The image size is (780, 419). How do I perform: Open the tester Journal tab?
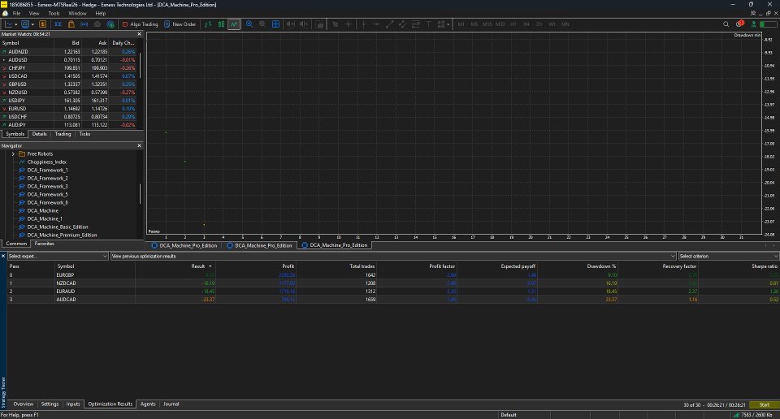[x=171, y=404]
